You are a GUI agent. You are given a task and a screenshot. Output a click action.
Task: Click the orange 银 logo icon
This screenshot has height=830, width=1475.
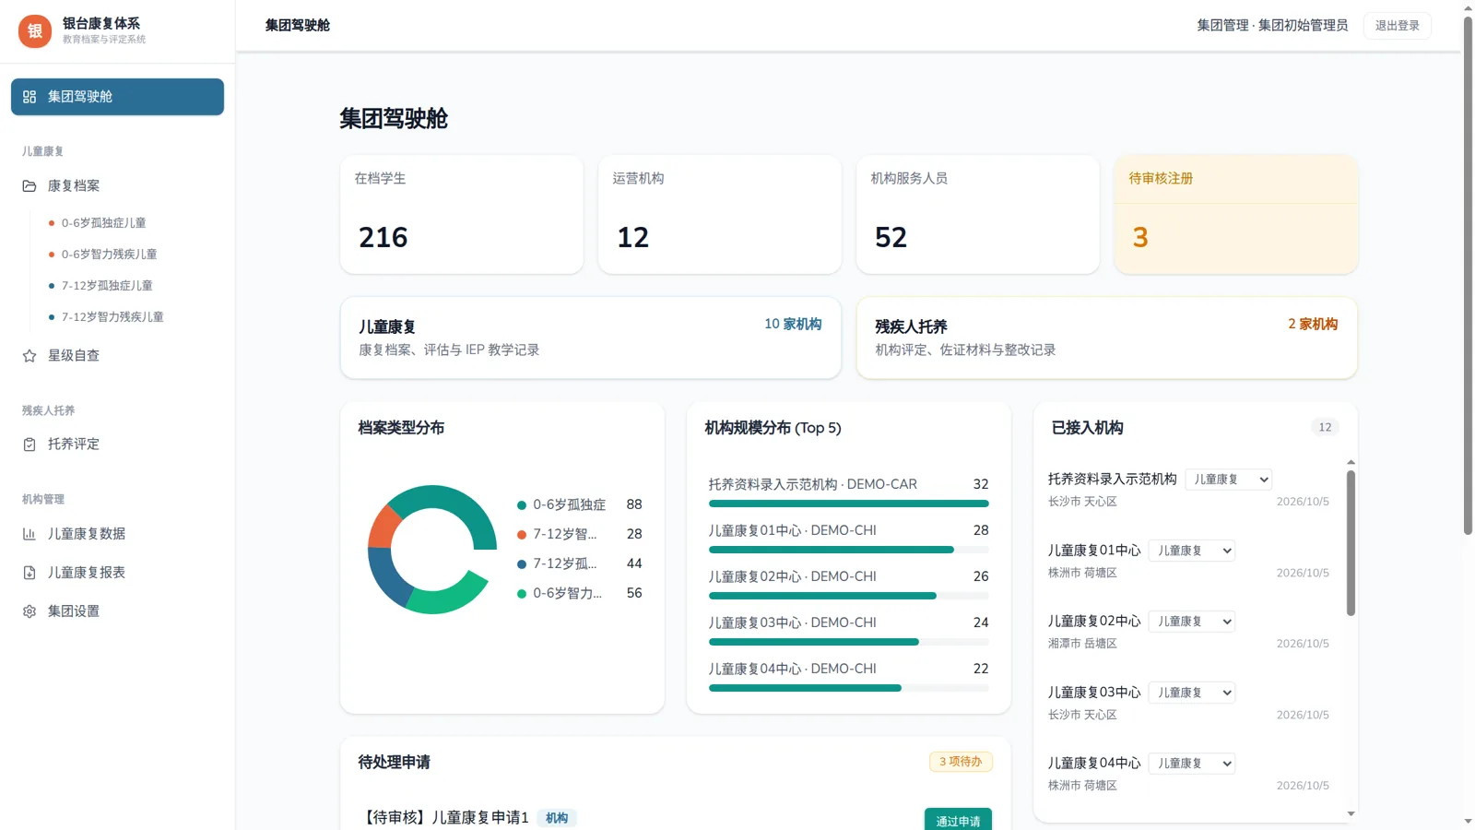(x=35, y=31)
